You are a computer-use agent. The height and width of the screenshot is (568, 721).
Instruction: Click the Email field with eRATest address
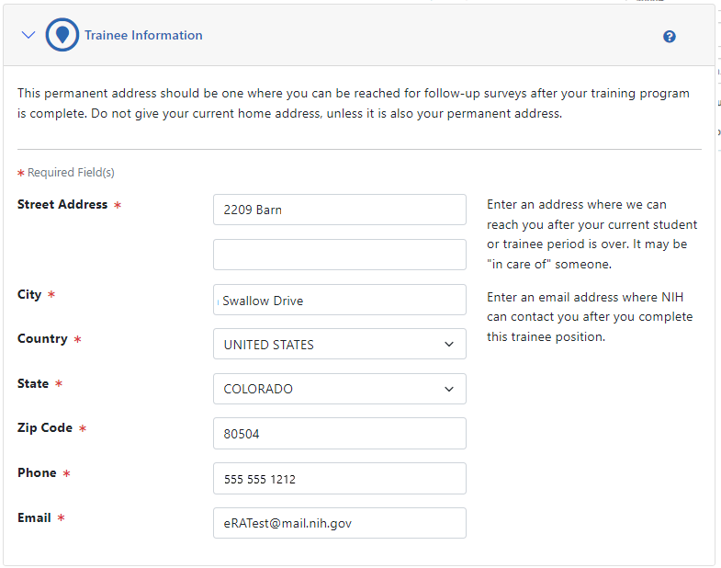coord(339,523)
